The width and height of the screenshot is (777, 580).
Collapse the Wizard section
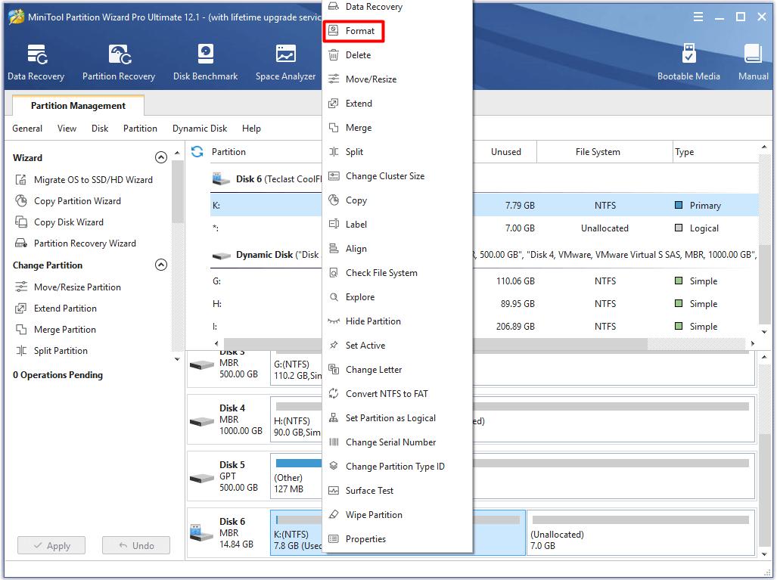click(160, 158)
